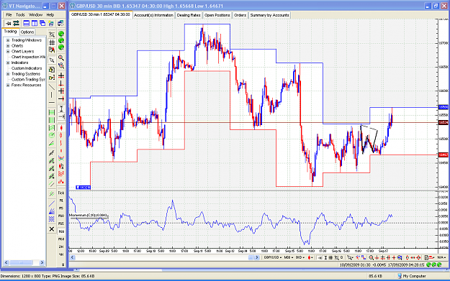This screenshot has width=450, height=281.
Task: Select the 2H timeframe button
Action: (61, 247)
